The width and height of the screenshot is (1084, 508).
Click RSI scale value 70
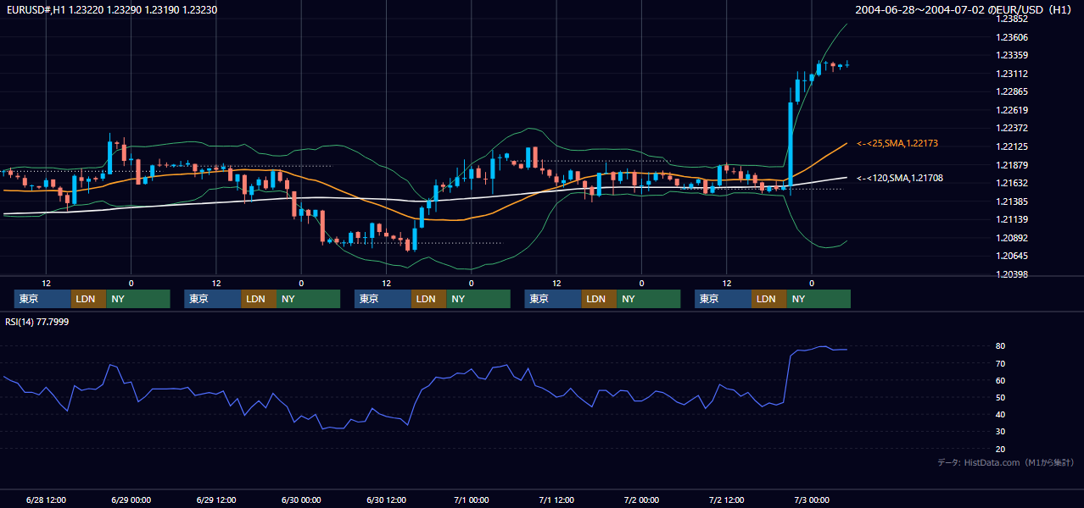pos(1000,363)
